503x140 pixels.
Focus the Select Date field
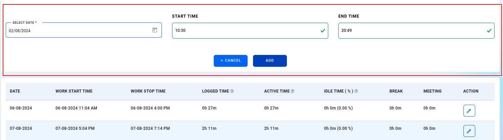pyautogui.click(x=84, y=30)
